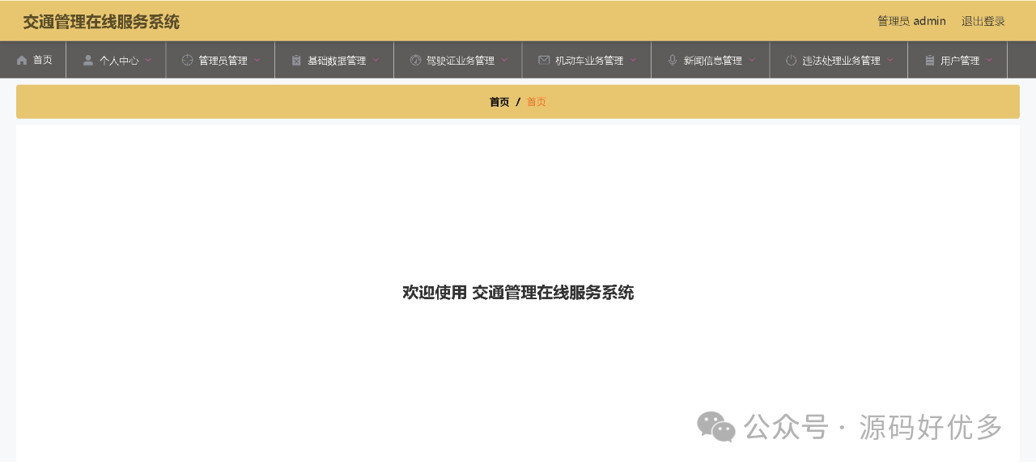The width and height of the screenshot is (1036, 469).
Task: Open the 基础数据管理 menu
Action: click(x=335, y=60)
